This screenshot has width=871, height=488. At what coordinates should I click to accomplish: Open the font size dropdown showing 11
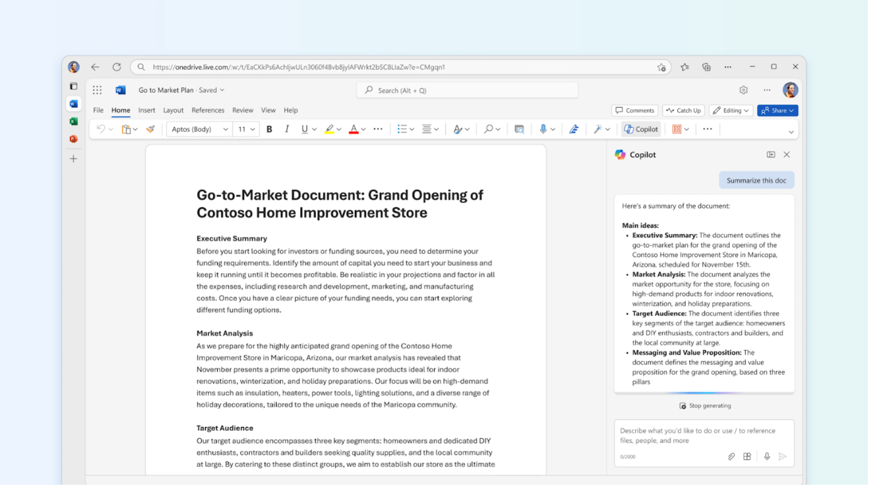click(247, 130)
